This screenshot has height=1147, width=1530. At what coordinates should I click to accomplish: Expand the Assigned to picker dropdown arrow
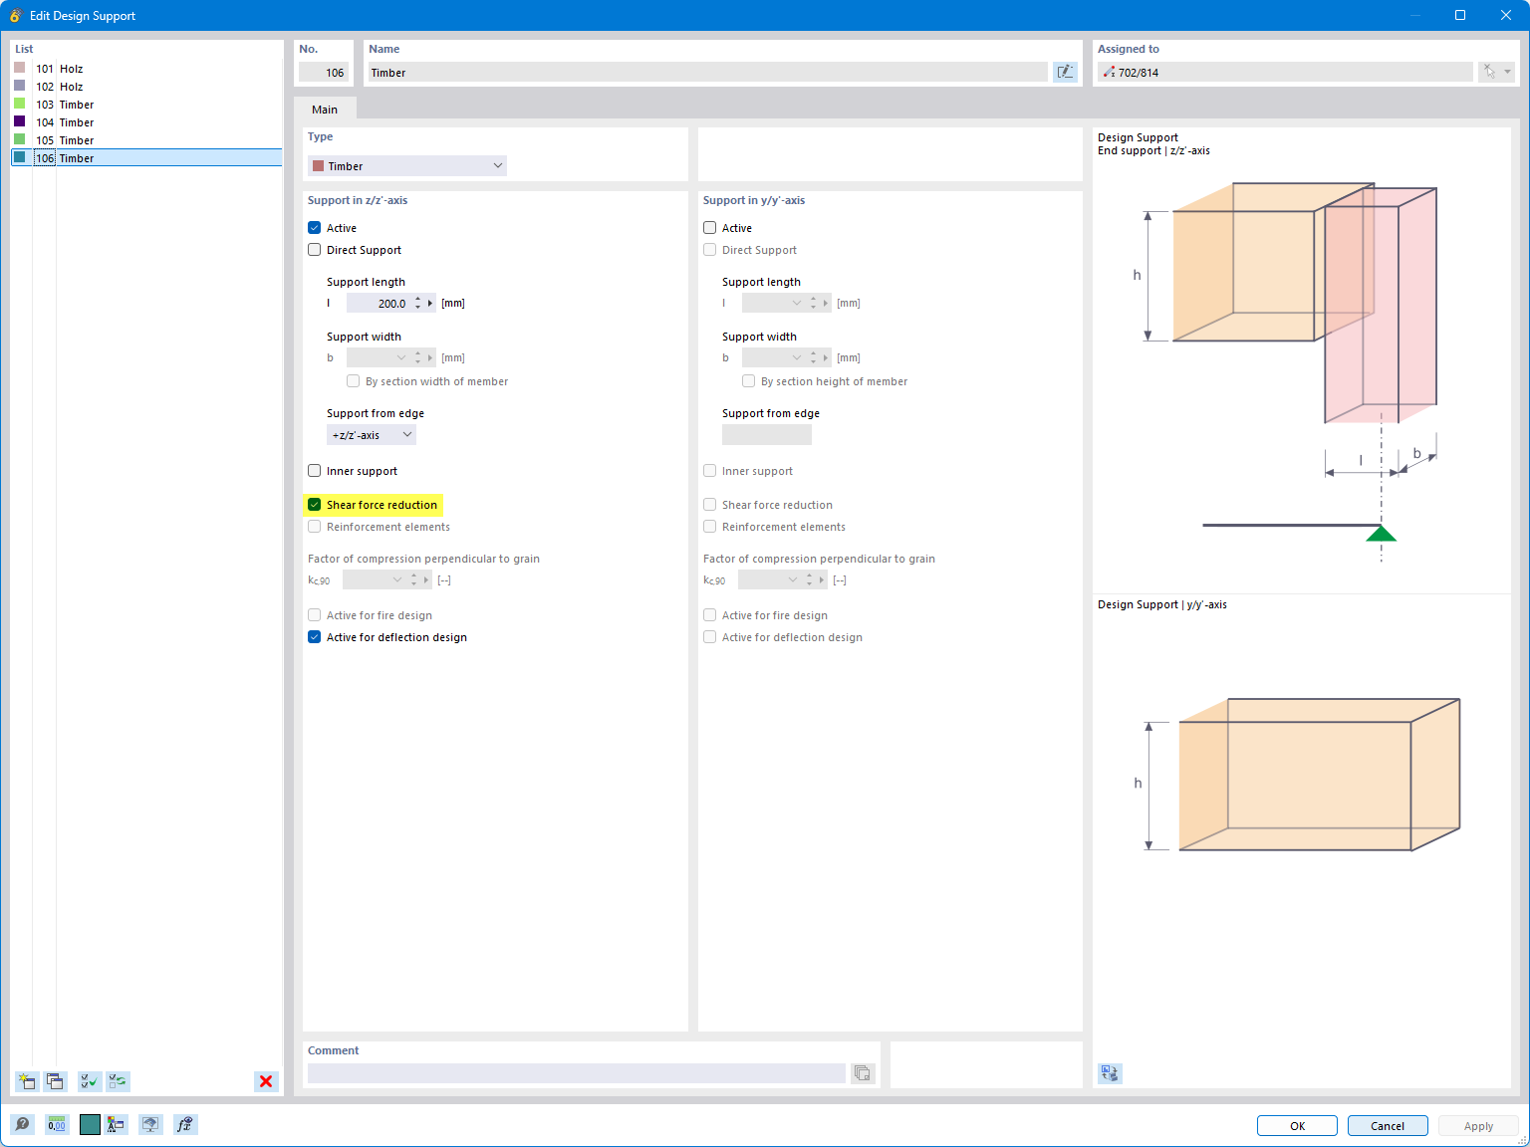[1508, 72]
